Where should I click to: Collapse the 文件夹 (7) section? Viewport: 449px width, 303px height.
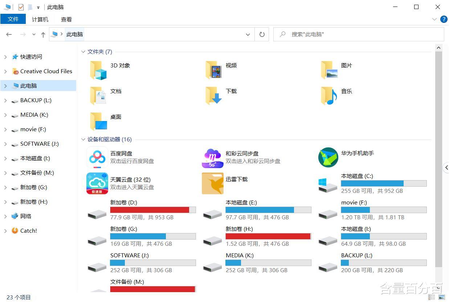click(x=83, y=51)
